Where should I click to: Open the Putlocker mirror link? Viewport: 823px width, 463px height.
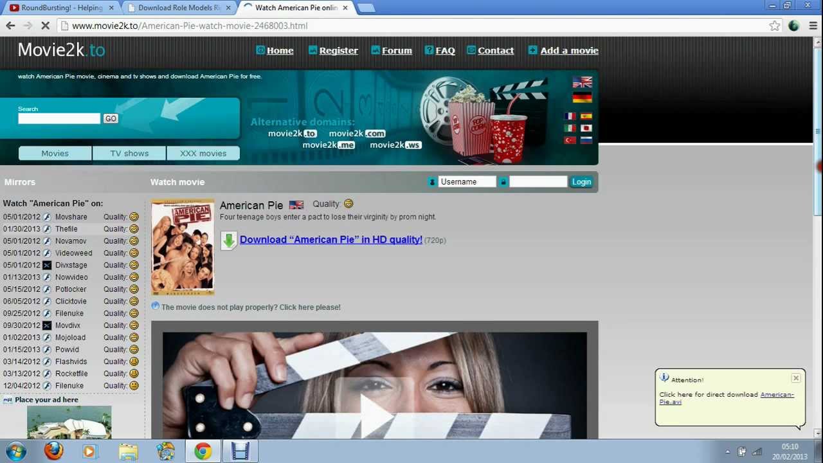71,289
